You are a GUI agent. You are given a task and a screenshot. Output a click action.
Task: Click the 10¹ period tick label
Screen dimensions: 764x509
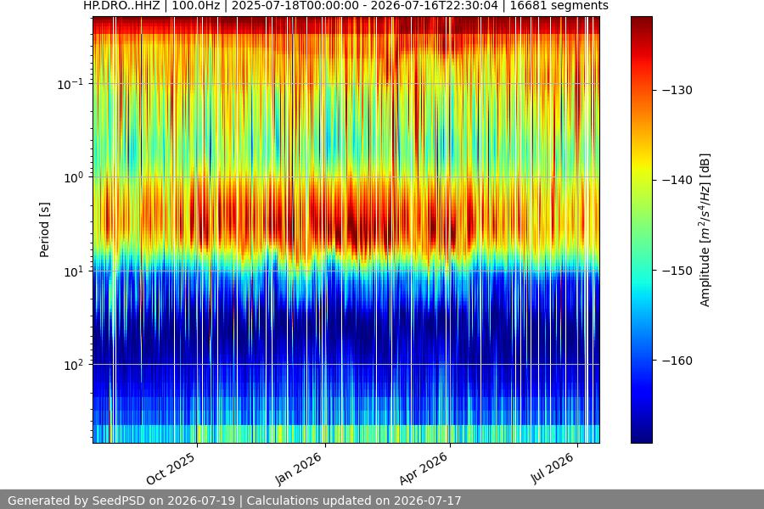click(x=74, y=271)
